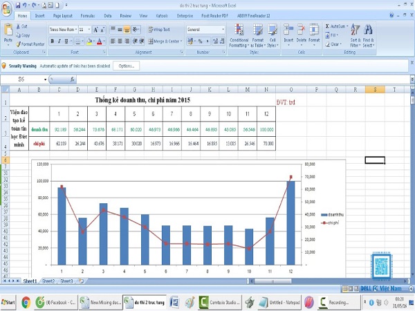
Task: Click the AutoSum icon
Action: pos(338,26)
